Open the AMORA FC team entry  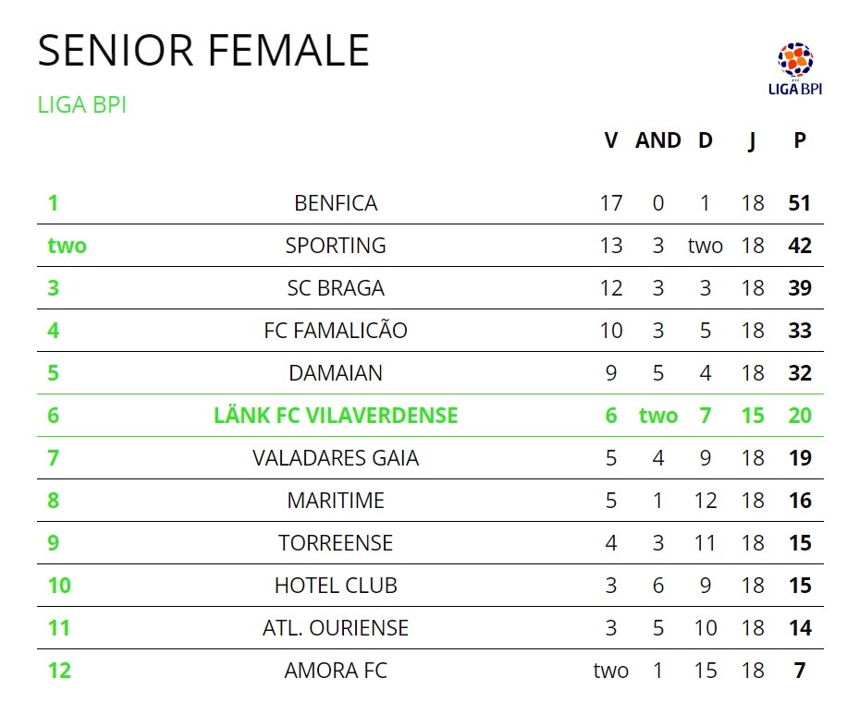336,671
